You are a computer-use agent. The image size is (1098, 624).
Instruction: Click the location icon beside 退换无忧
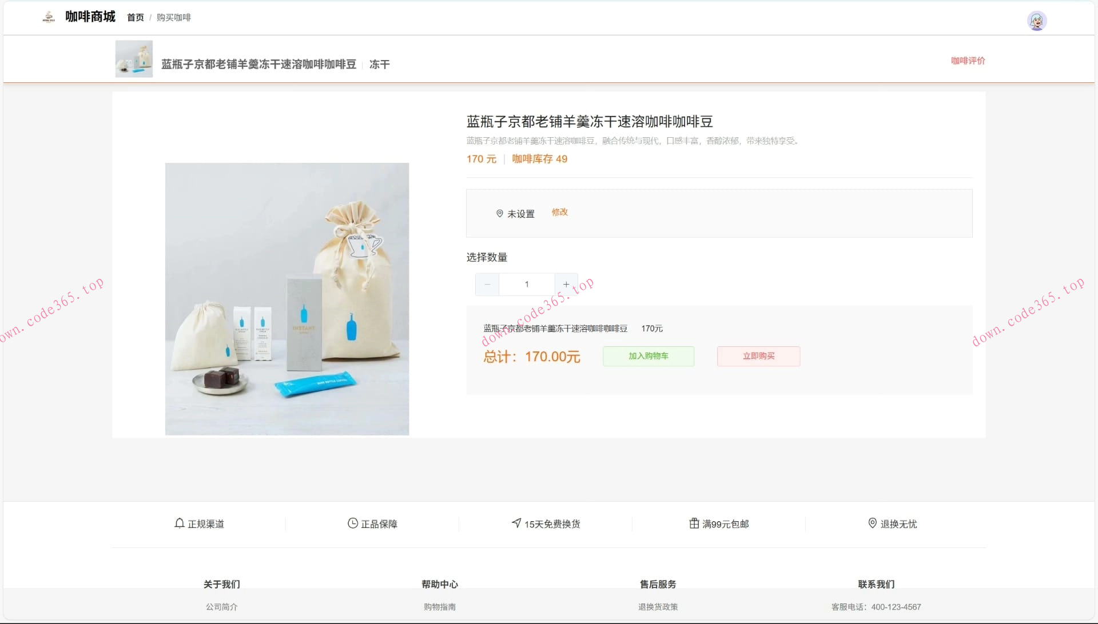coord(872,522)
